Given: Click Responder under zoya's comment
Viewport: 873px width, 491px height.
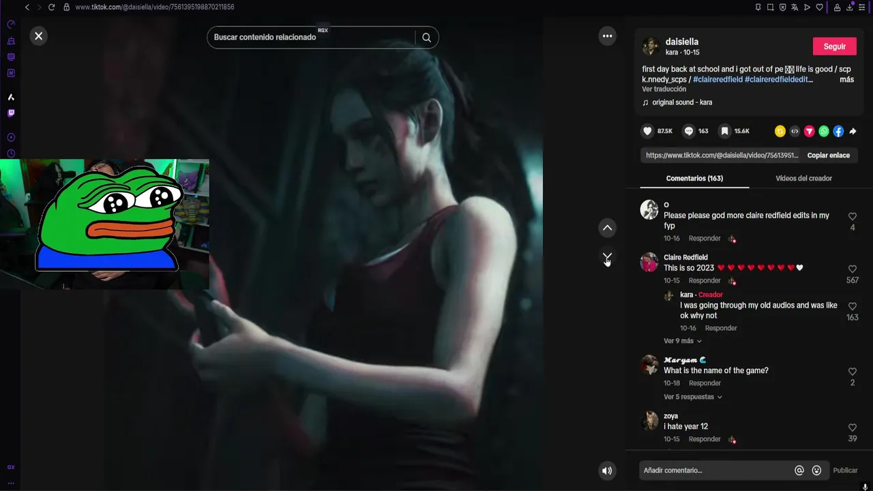Looking at the screenshot, I should coord(705,439).
